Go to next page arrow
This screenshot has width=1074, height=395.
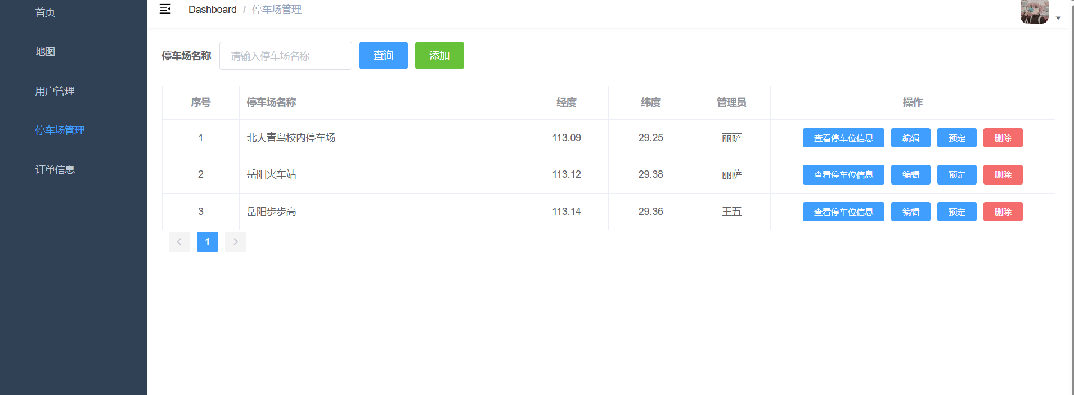click(x=235, y=241)
